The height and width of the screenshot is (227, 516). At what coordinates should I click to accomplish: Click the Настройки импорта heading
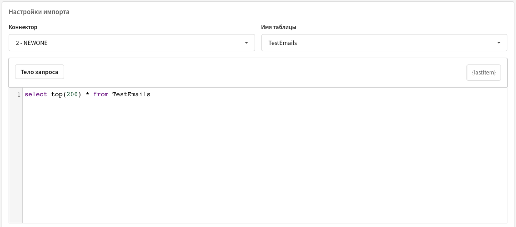39,12
